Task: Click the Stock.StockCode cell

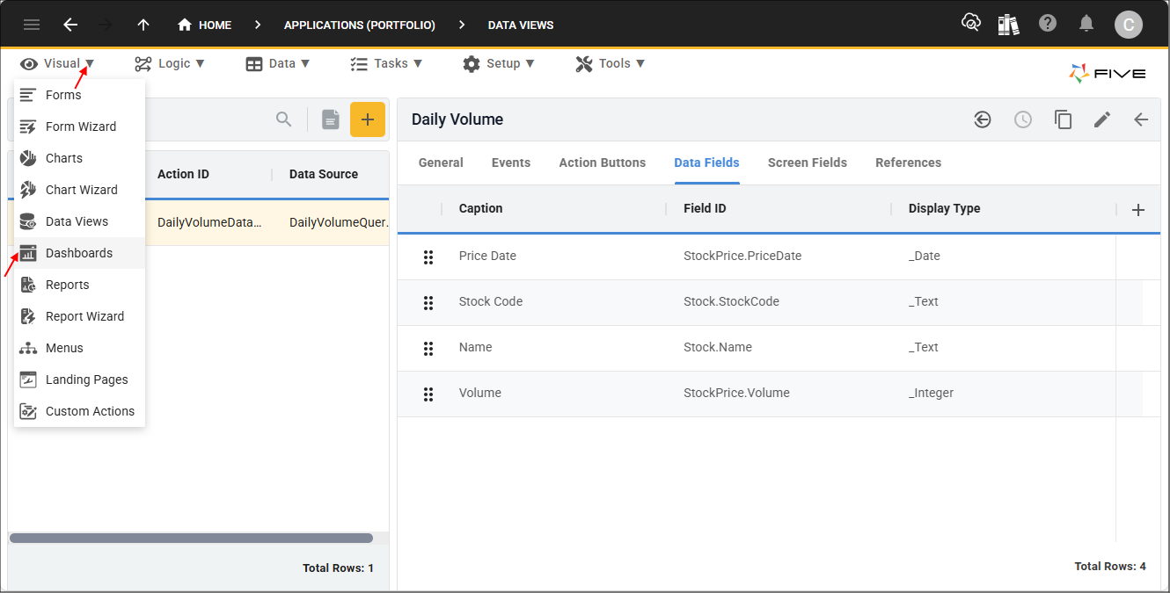Action: (x=731, y=301)
